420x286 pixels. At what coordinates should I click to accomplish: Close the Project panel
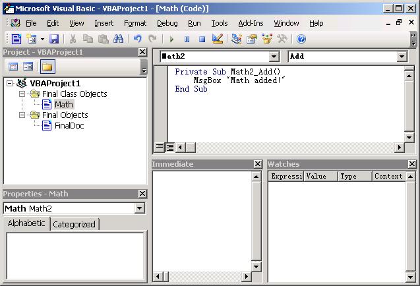click(x=143, y=52)
